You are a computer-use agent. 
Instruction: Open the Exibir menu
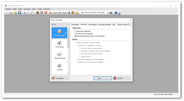(20, 9)
